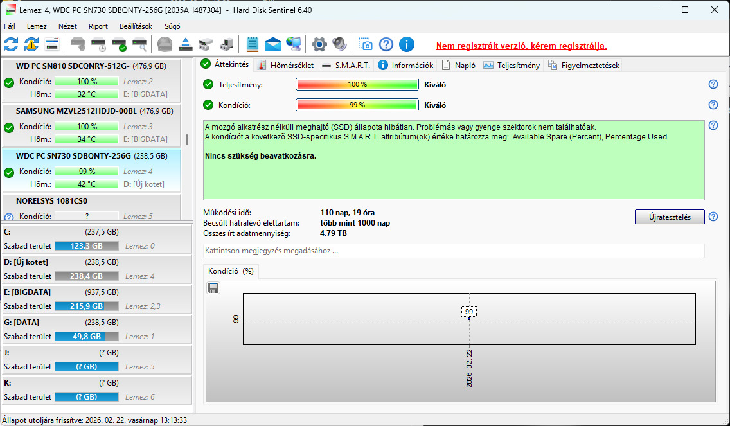
Task: Click the disk connected to boxes icon
Action: [206, 45]
